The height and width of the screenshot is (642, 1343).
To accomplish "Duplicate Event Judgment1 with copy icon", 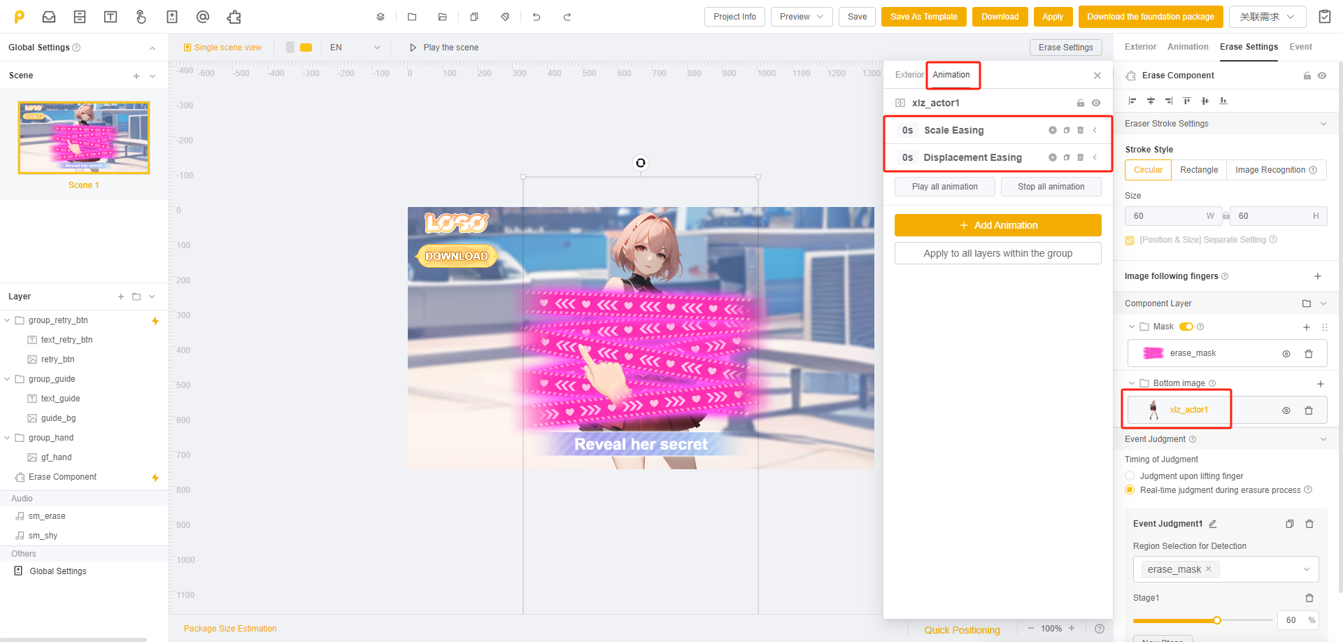I will click(1290, 524).
